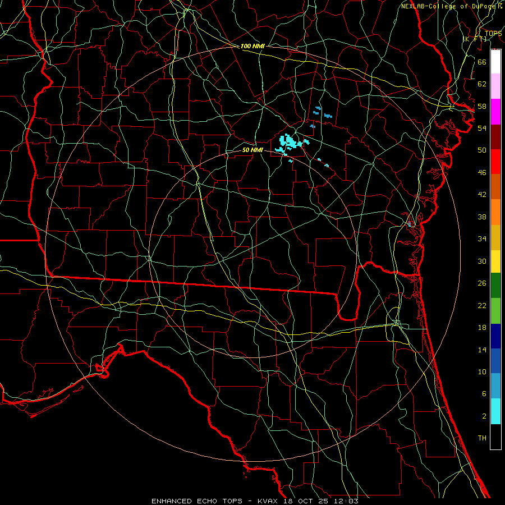Click the legend value "34"
The width and height of the screenshot is (505, 505).
[482, 239]
